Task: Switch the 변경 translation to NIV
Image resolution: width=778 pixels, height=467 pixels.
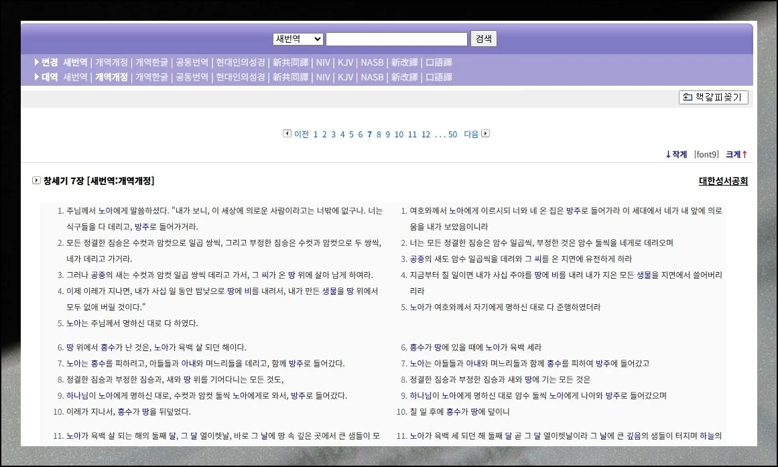Action: (x=322, y=62)
